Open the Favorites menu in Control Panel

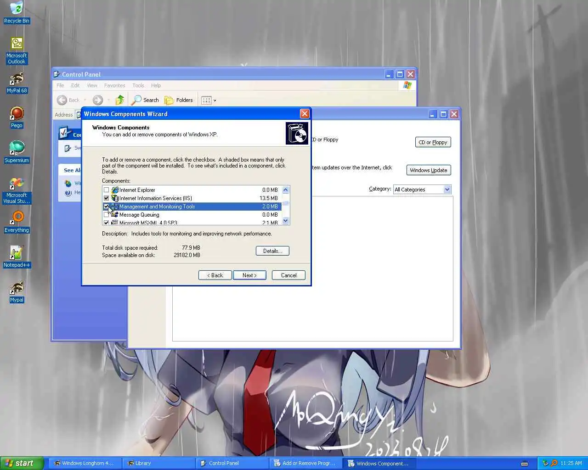point(114,85)
